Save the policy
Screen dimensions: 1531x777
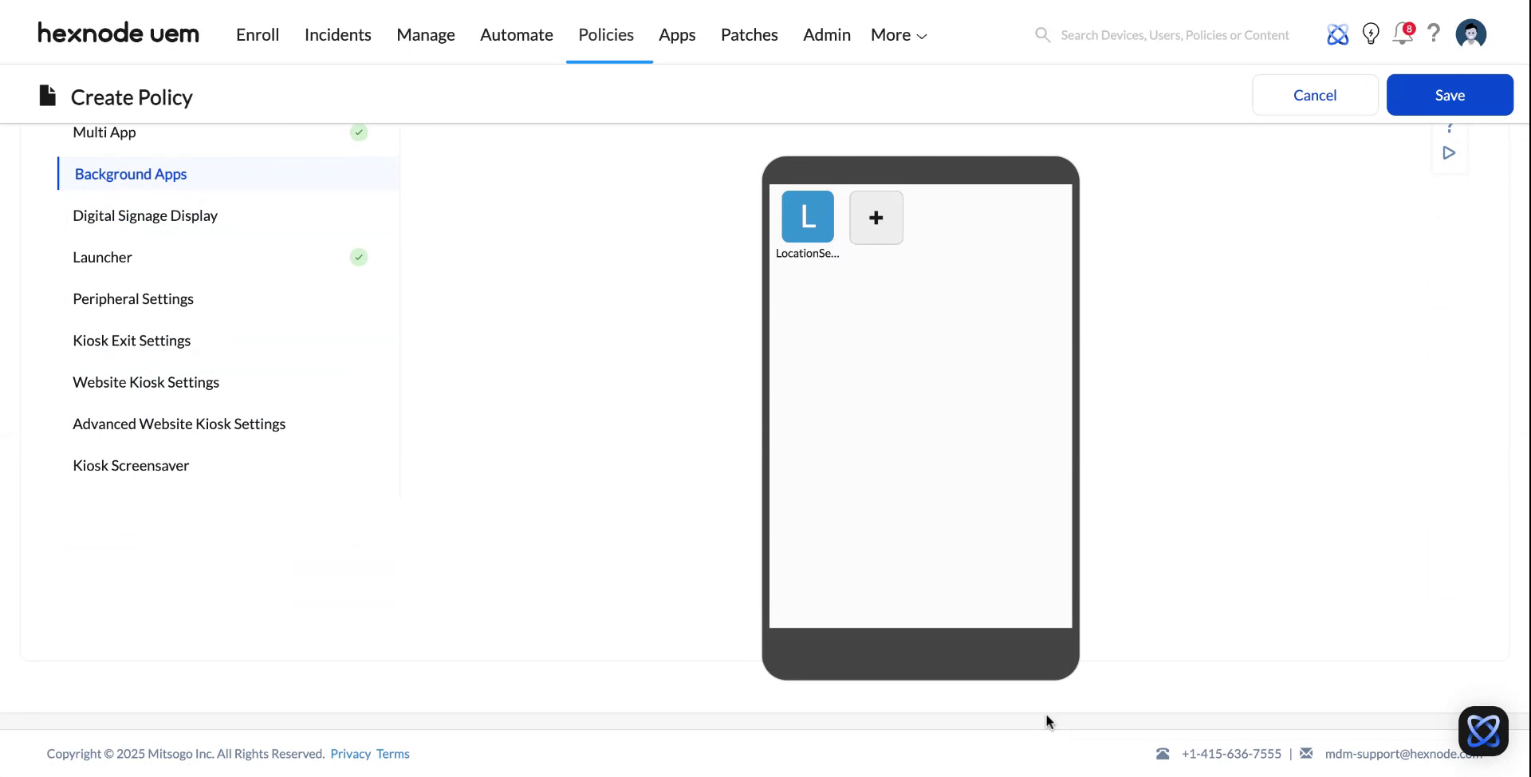point(1450,94)
